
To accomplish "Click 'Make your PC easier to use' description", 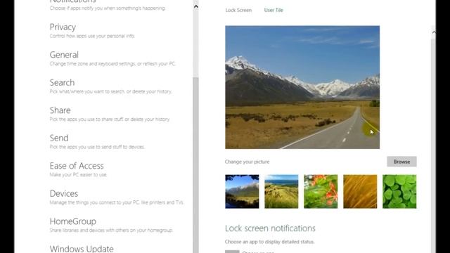I will point(78,175).
